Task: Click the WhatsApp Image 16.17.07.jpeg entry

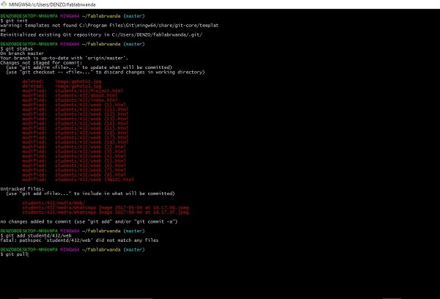Action: [x=106, y=213]
